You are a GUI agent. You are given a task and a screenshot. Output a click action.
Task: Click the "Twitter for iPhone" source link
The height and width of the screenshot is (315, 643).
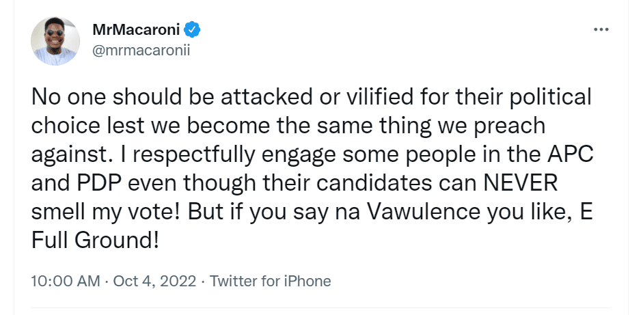[x=271, y=281]
